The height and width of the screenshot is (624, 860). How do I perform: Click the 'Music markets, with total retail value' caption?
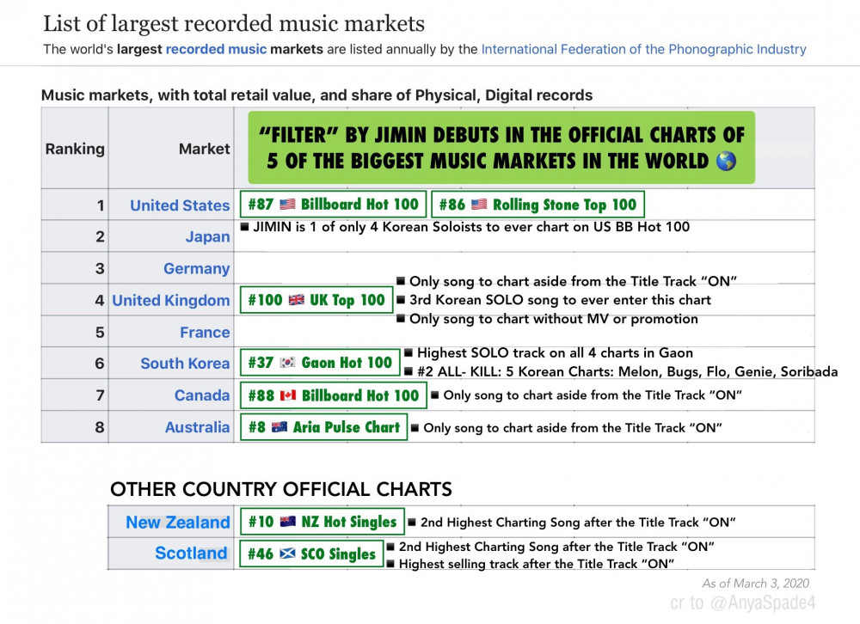[317, 95]
